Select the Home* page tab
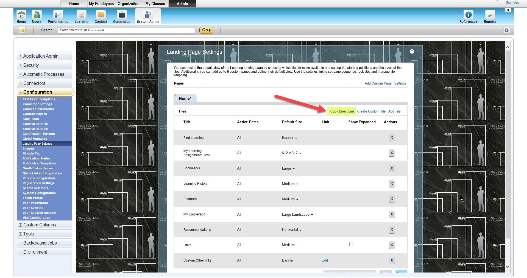This screenshot has height=278, width=527. pyautogui.click(x=185, y=99)
